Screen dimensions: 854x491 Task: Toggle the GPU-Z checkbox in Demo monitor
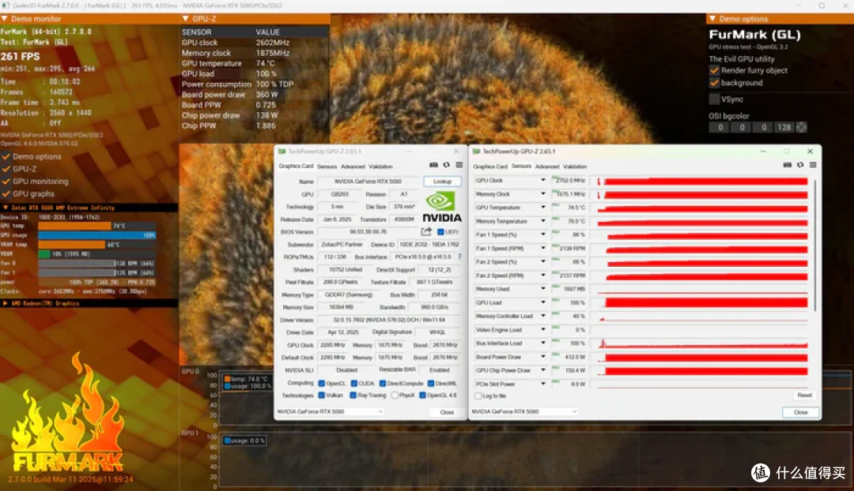click(x=6, y=169)
